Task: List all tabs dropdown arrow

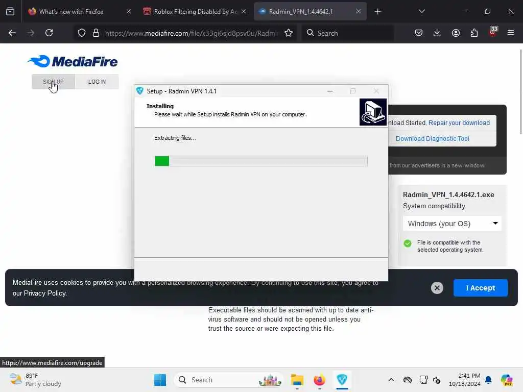Action: point(421,11)
